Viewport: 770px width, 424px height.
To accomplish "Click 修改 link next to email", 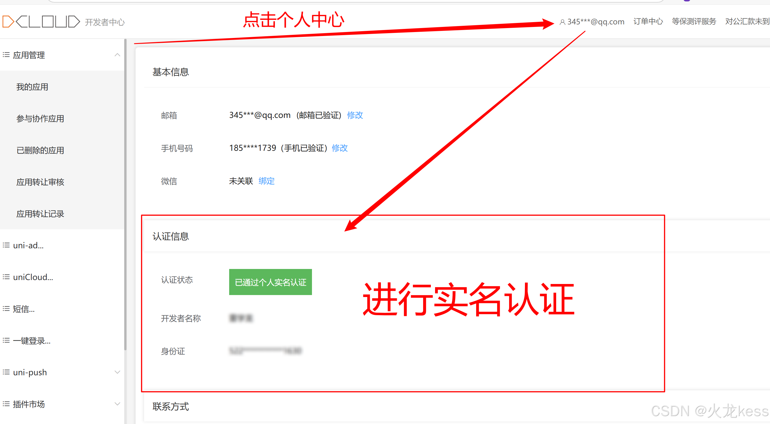I will [x=355, y=115].
